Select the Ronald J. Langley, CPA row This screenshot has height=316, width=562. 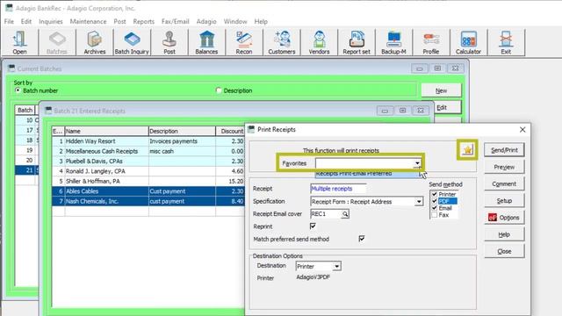pyautogui.click(x=148, y=171)
